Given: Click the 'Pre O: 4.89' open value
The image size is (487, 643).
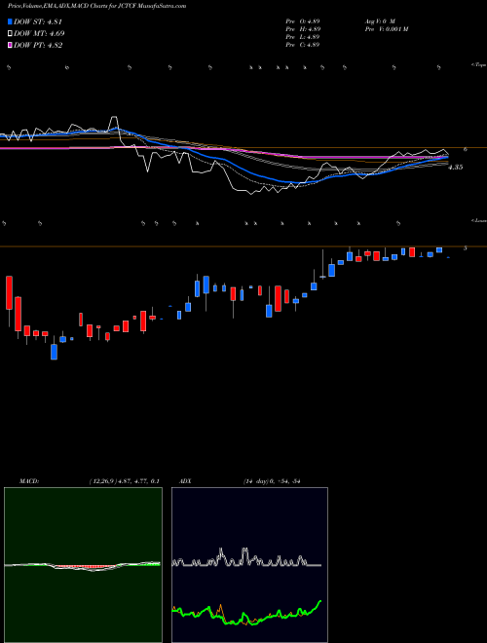Looking at the screenshot, I should tap(303, 20).
